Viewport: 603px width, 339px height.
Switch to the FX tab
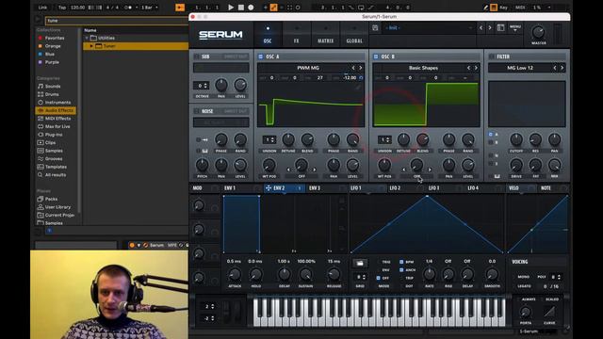point(296,35)
